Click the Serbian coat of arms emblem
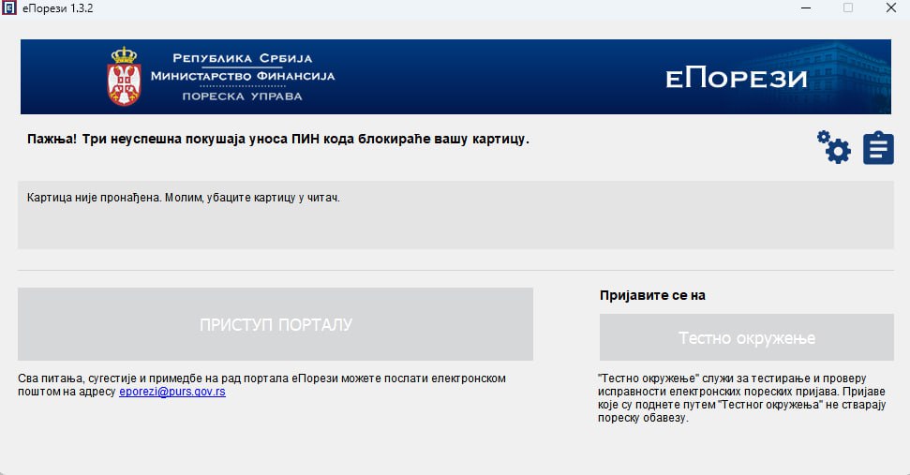 124,77
